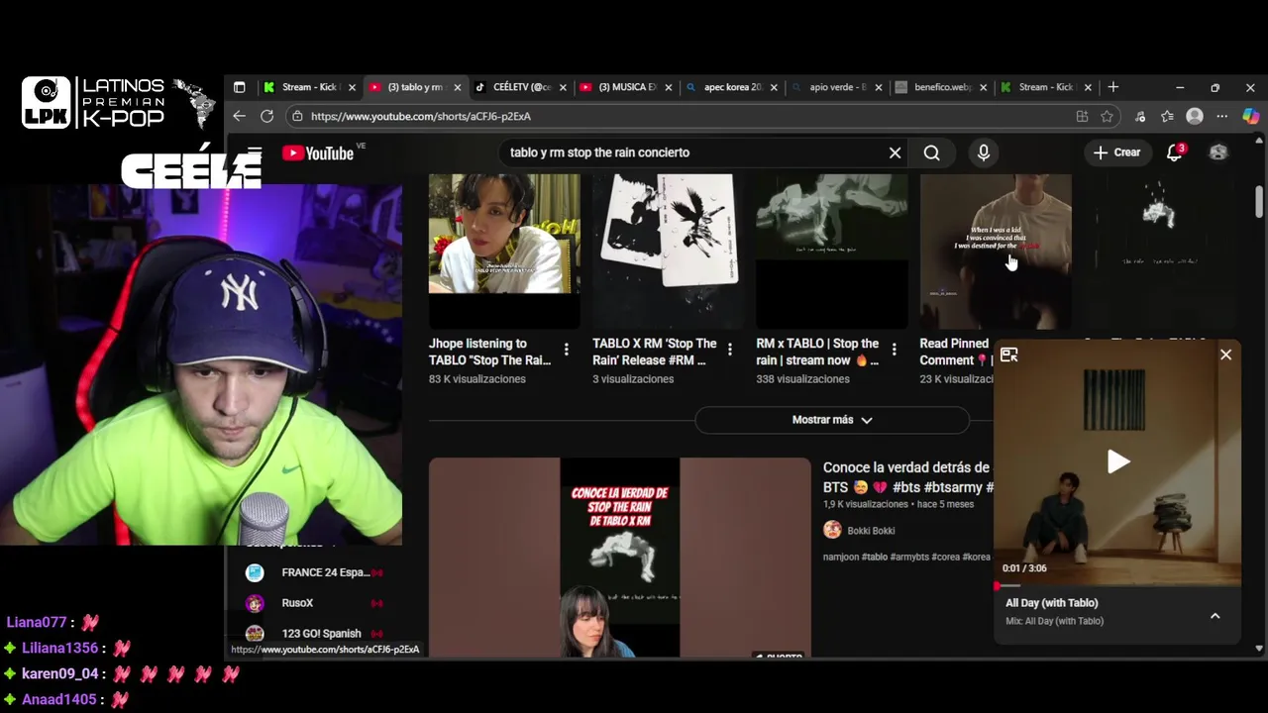Expand miniplayer to full watch page
Viewport: 1268px width, 713px height.
tap(1008, 355)
